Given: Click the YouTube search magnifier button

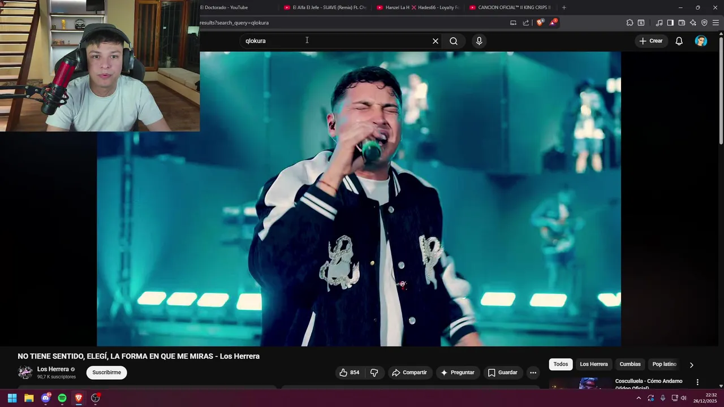Looking at the screenshot, I should (454, 41).
